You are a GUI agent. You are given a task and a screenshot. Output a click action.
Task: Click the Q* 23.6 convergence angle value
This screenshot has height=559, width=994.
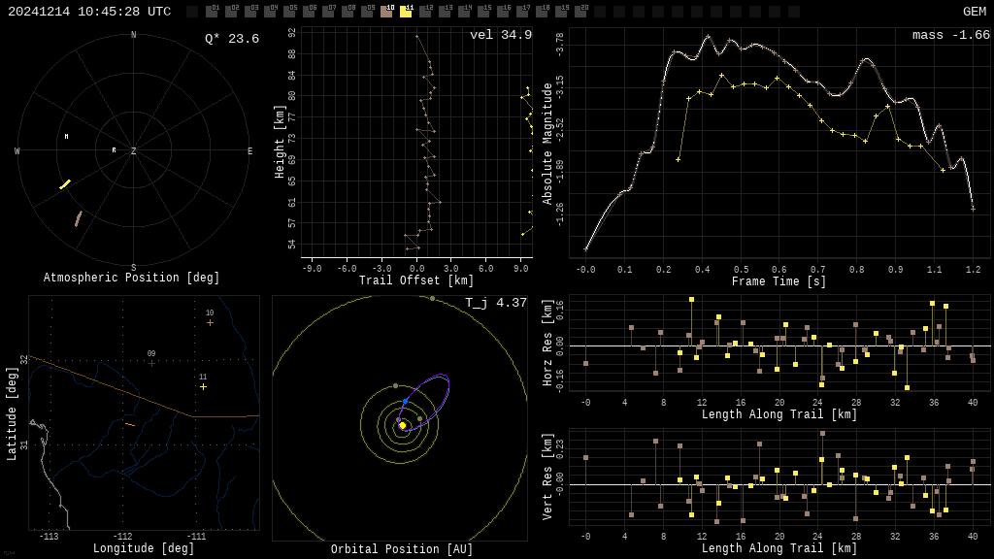point(231,39)
